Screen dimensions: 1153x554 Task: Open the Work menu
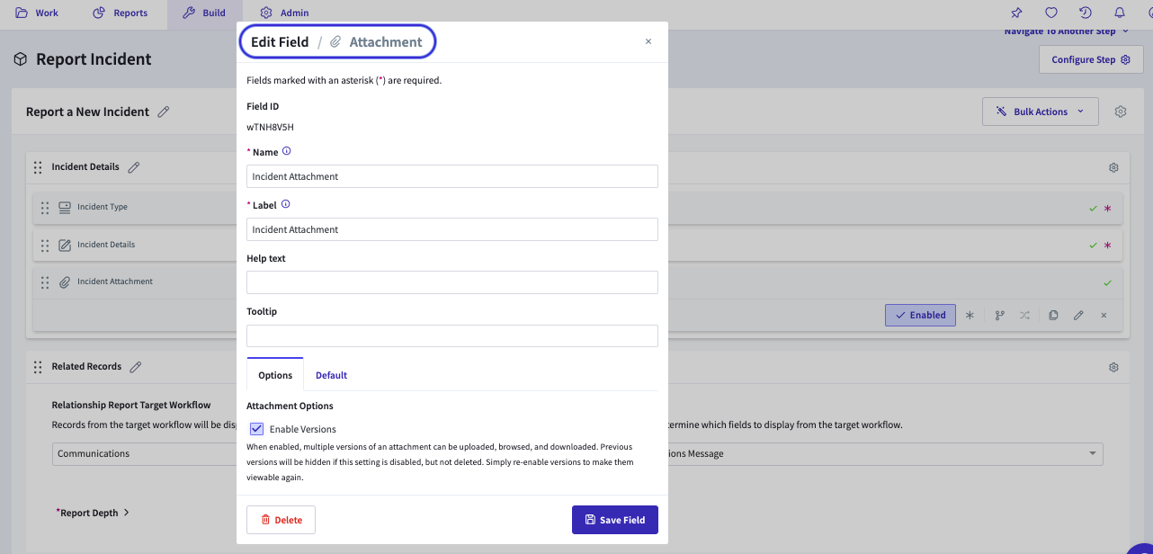(x=37, y=13)
